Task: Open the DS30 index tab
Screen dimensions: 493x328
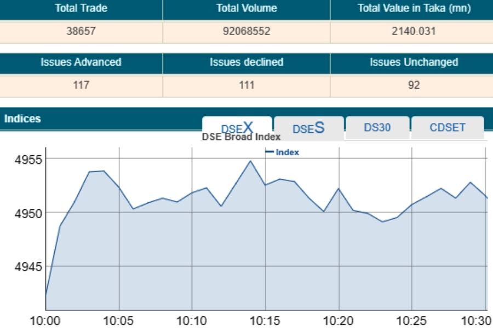Action: tap(377, 126)
